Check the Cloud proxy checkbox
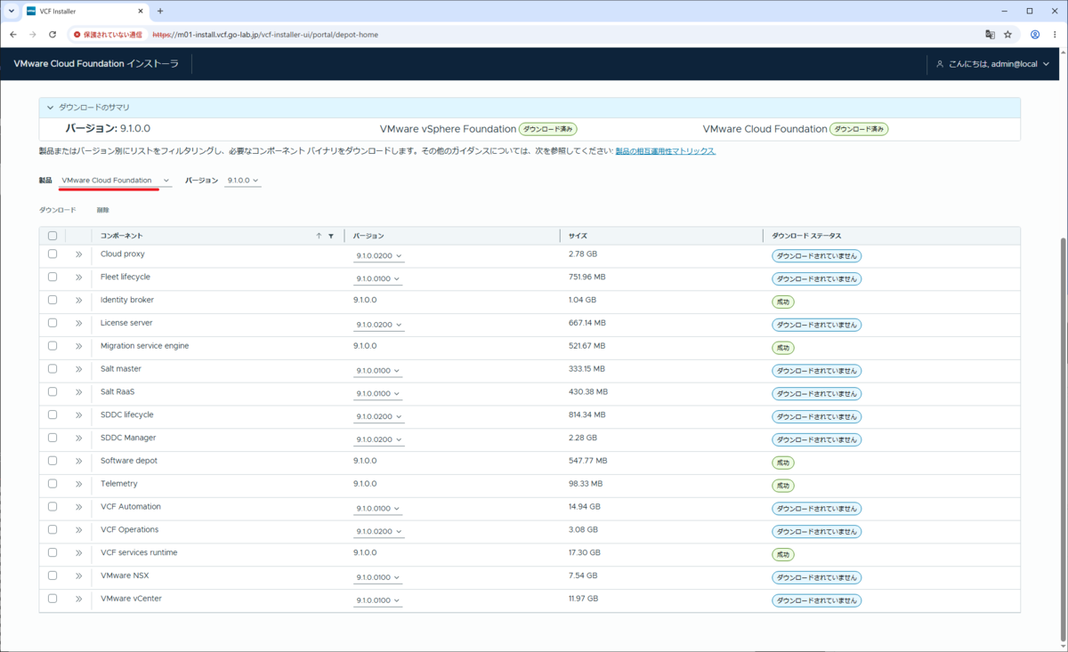Viewport: 1068px width, 652px height. click(x=53, y=254)
